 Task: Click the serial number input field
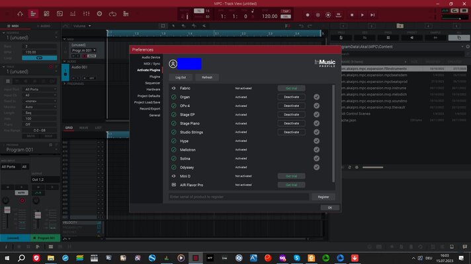click(x=239, y=197)
